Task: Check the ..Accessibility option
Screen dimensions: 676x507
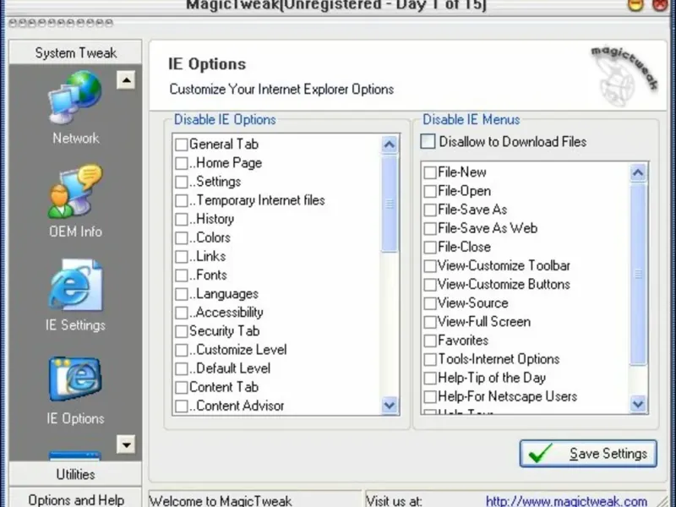Action: coord(182,313)
